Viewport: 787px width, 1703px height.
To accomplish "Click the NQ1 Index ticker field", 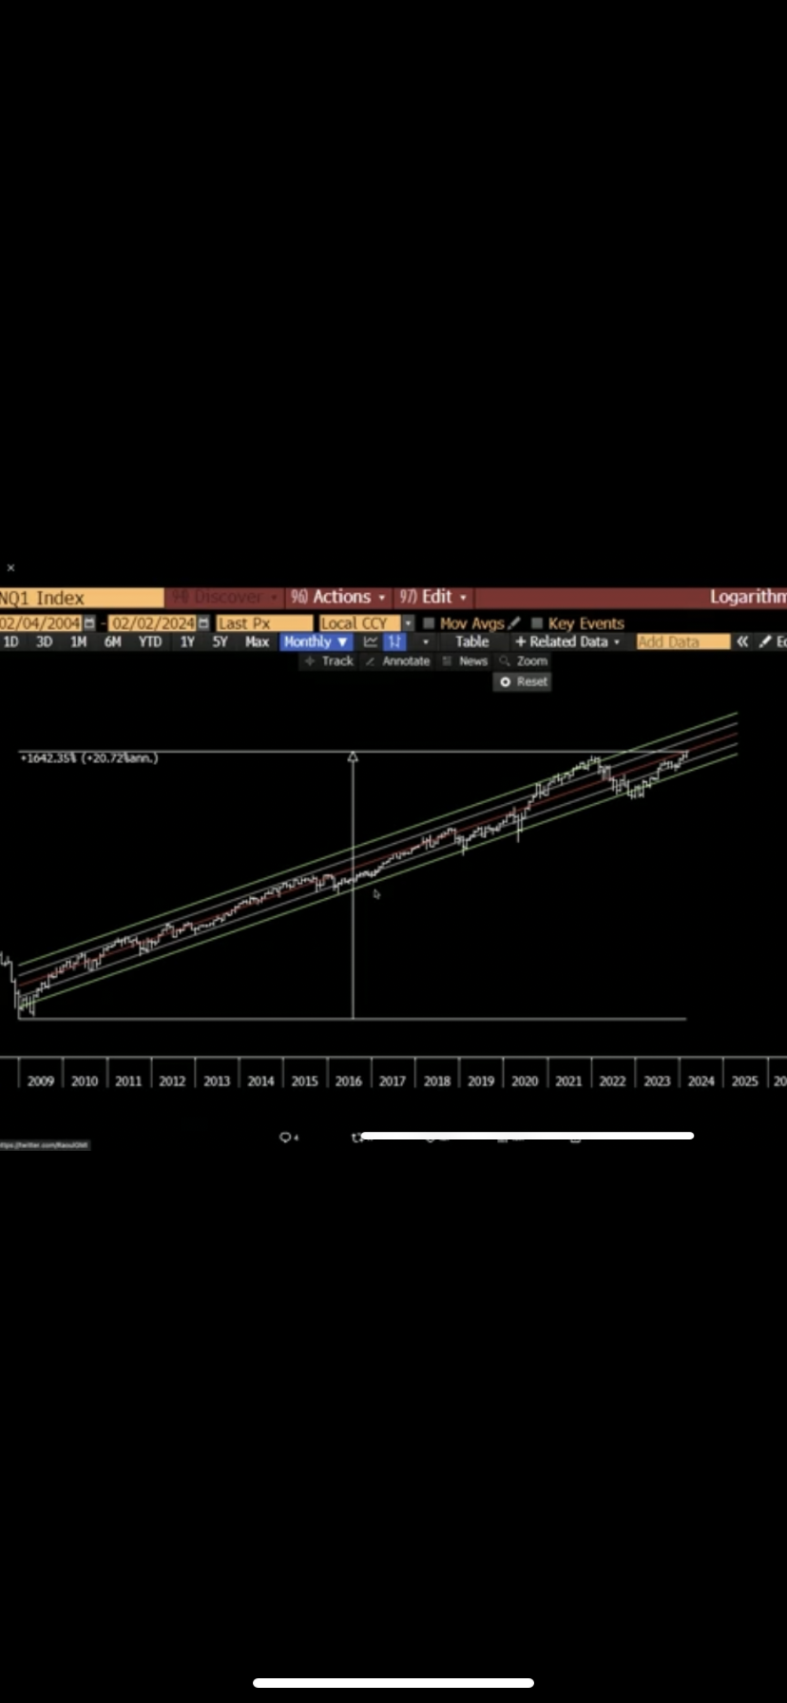I will pos(81,598).
